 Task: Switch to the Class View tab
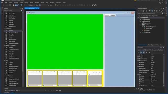click(x=159, y=45)
